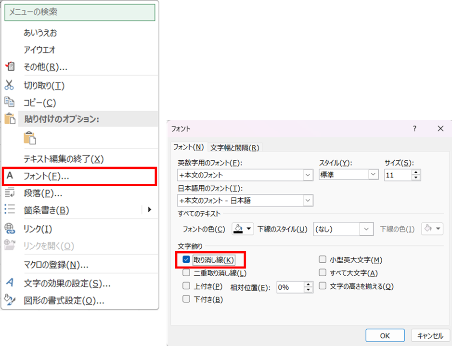Click the キャンセル button
The image size is (452, 346).
coord(430,335)
